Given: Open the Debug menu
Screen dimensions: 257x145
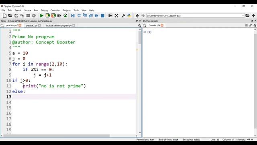Looking at the screenshot, I should [x=44, y=10].
